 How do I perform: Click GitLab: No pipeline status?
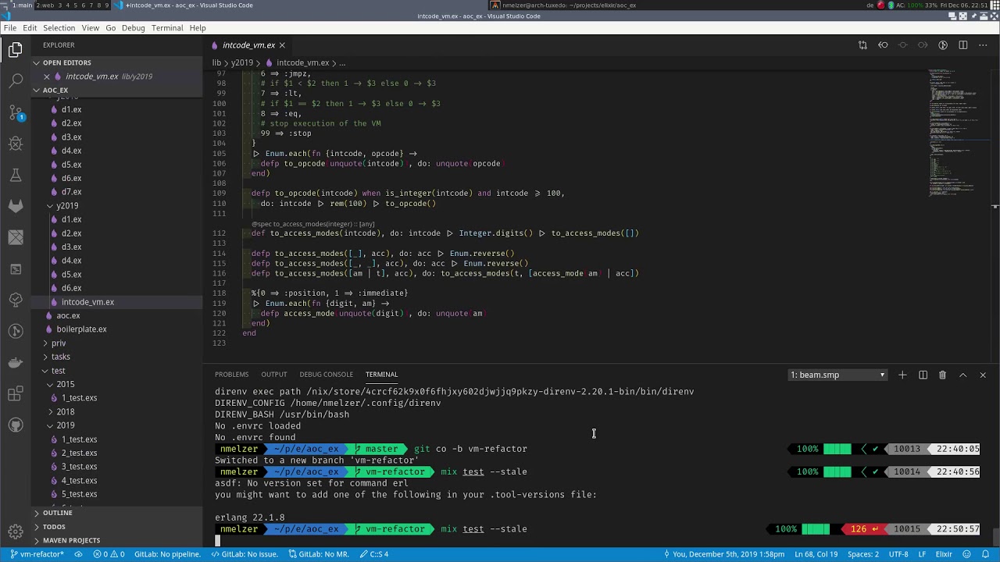[x=168, y=554]
